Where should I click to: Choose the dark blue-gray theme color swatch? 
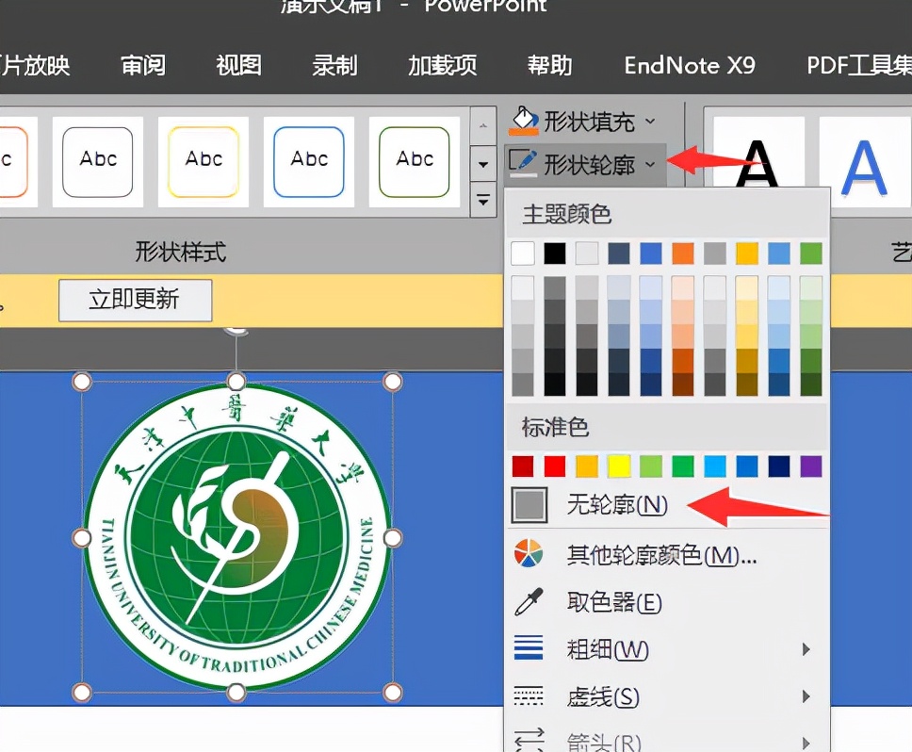click(619, 253)
